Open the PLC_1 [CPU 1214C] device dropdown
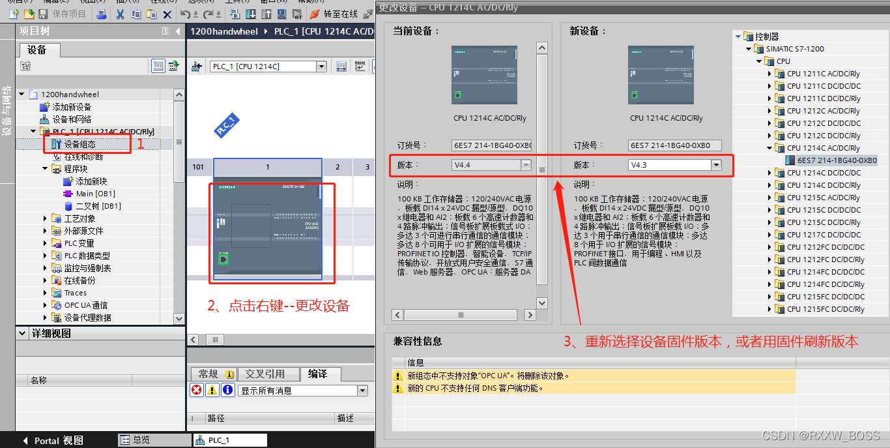The width and height of the screenshot is (890, 448). point(321,67)
